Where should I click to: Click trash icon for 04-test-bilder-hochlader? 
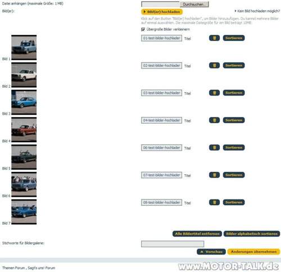click(x=214, y=120)
